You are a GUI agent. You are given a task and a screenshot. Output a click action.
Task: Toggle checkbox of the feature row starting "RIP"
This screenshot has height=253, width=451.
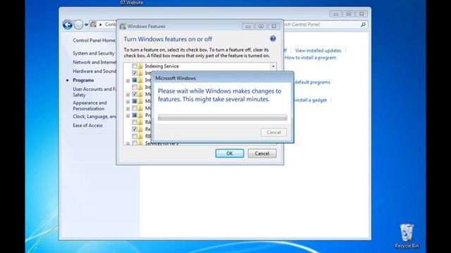135,136
